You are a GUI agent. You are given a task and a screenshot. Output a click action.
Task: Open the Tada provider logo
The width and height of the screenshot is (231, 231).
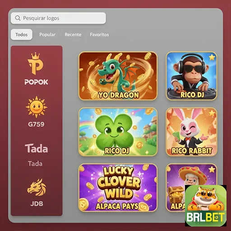[37, 148]
